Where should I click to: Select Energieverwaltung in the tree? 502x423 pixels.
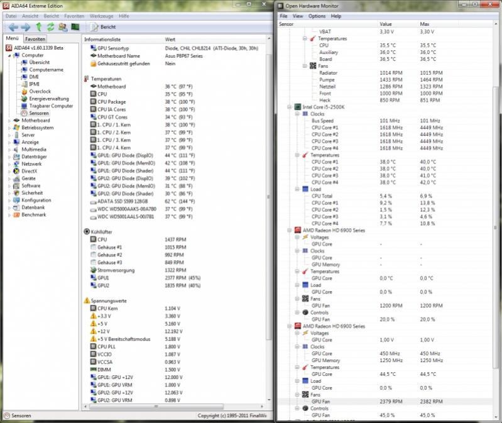49,99
